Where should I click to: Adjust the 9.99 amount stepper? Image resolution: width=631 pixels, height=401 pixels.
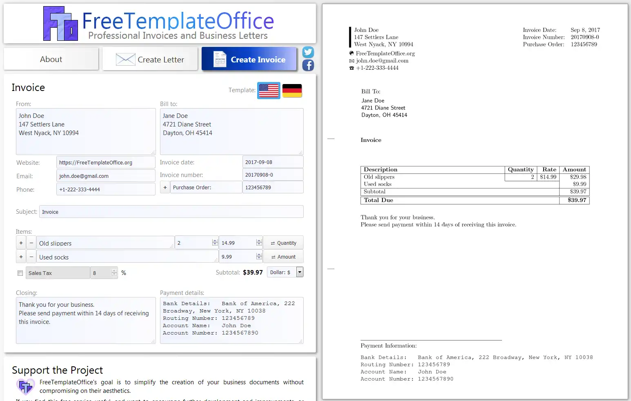point(259,257)
